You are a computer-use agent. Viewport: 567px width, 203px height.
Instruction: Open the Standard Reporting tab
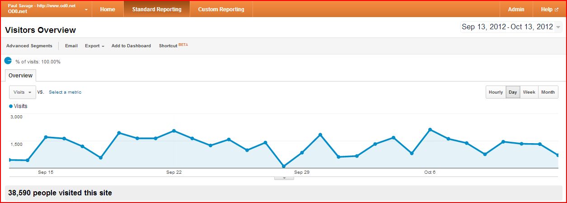[x=157, y=9]
